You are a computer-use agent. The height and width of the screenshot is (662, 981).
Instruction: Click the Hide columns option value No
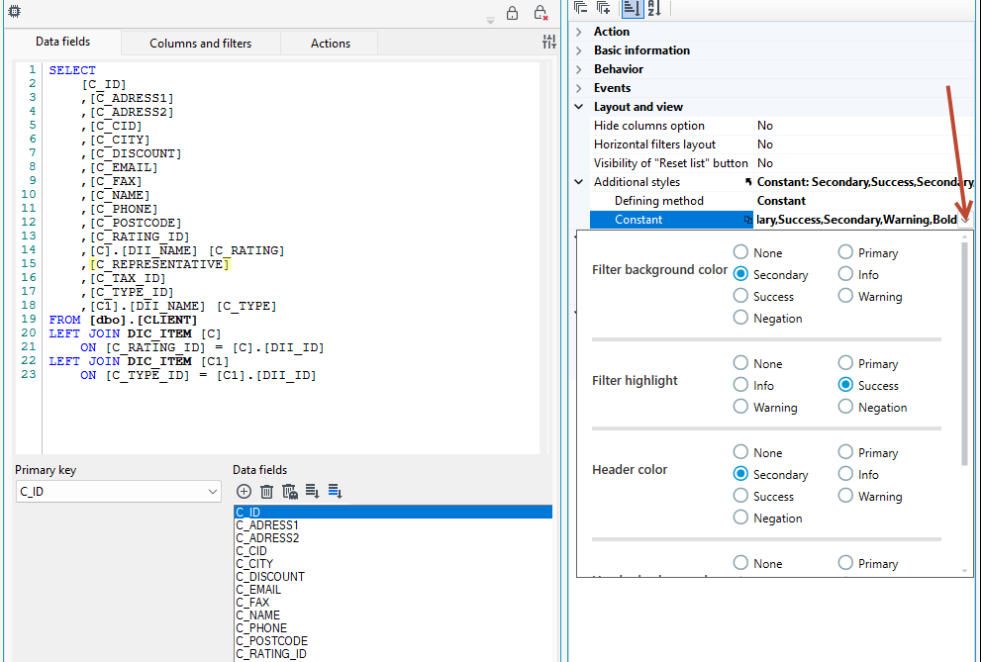point(764,126)
